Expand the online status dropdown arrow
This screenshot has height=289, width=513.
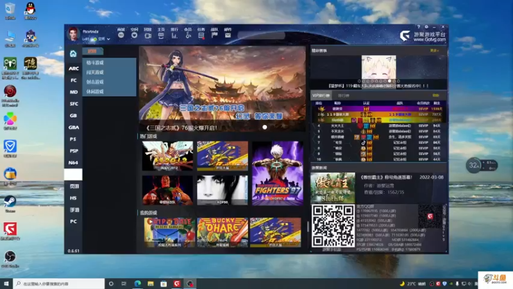pyautogui.click(x=108, y=39)
